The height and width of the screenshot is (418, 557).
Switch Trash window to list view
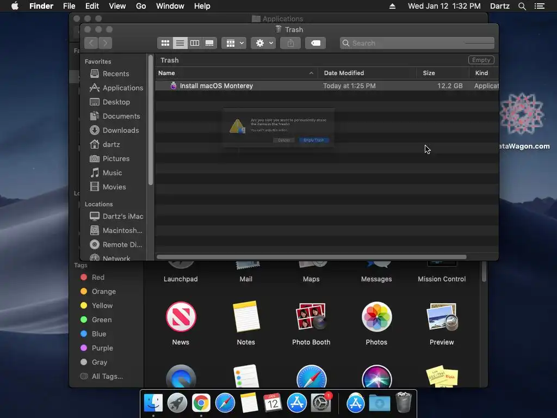(x=180, y=43)
